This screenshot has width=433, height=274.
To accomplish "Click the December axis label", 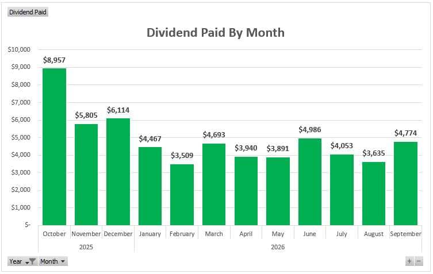I will pyautogui.click(x=118, y=234).
